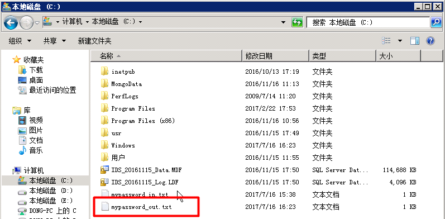
Task: Sort by 大小 column header
Action: coord(398,56)
